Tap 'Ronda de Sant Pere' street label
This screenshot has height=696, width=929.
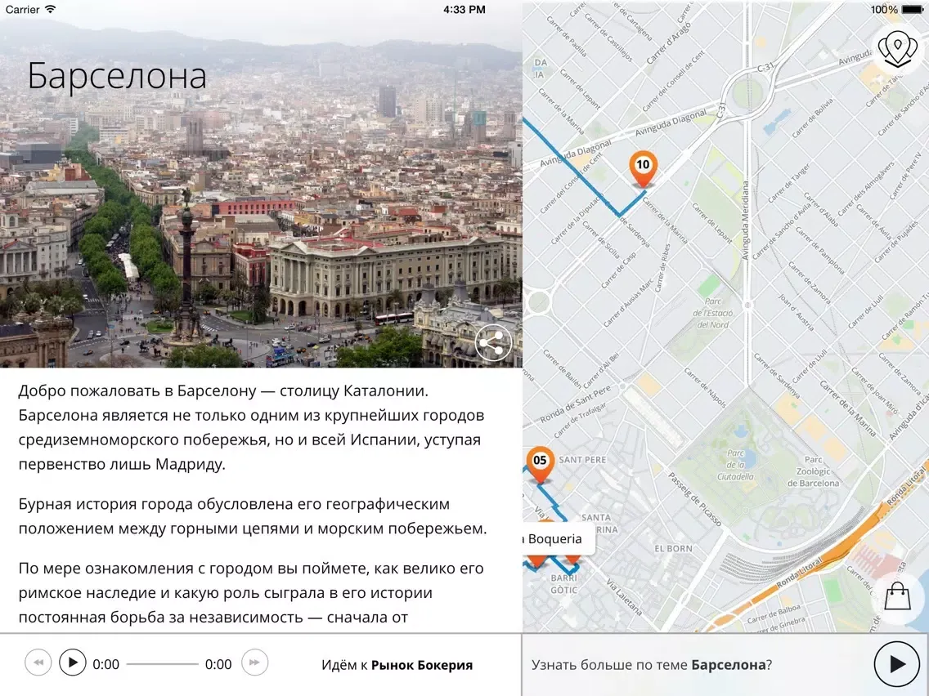click(x=575, y=404)
